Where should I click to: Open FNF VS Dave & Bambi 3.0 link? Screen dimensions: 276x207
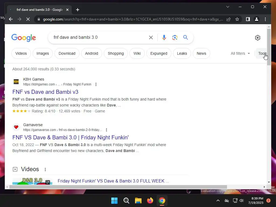(70, 137)
